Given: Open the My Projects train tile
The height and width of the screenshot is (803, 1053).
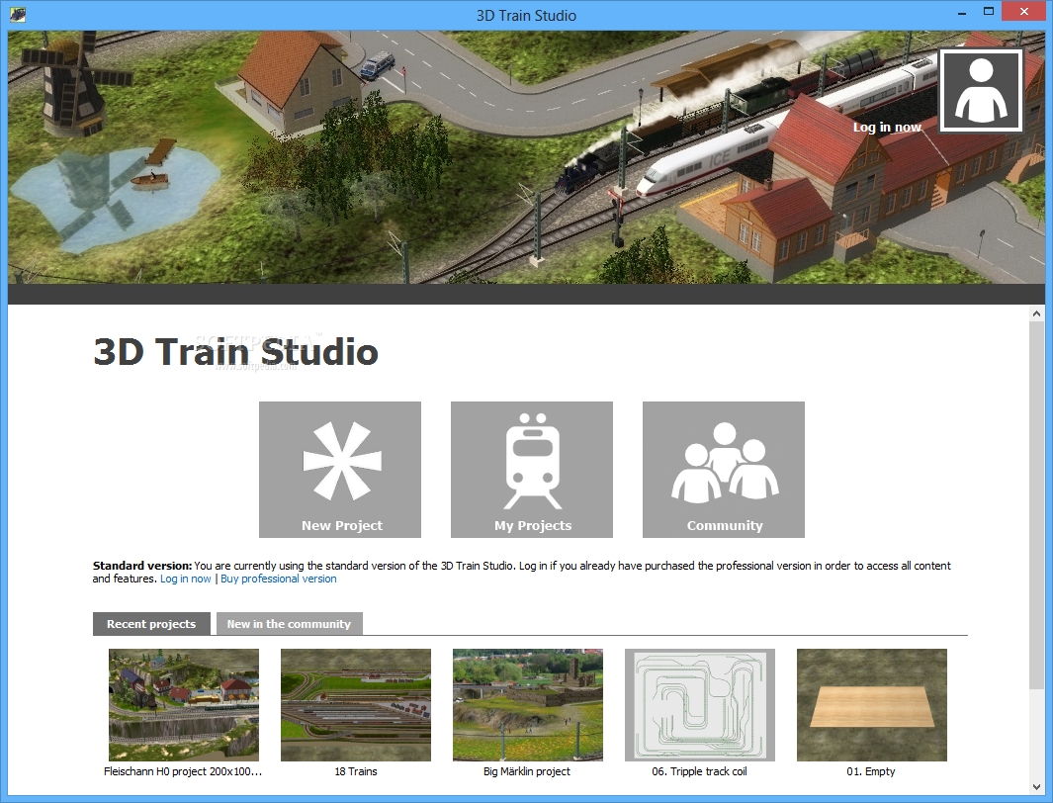Looking at the screenshot, I should click(x=532, y=470).
